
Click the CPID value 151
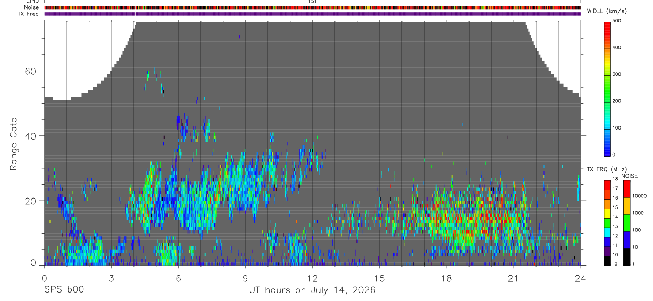point(312,2)
